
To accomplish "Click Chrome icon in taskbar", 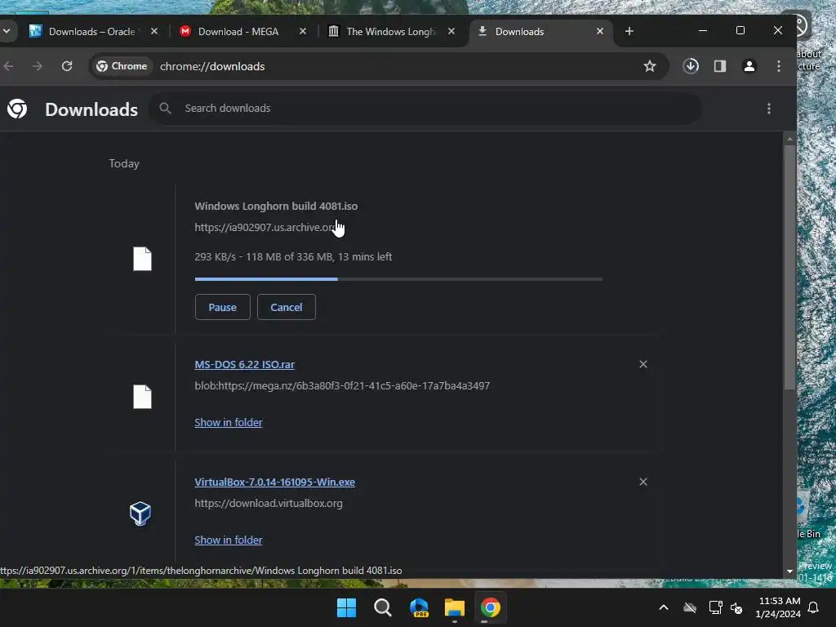I will click(x=491, y=607).
